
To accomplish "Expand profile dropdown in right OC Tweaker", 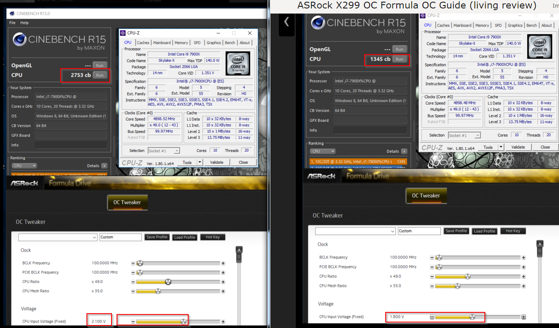I will tap(392, 231).
